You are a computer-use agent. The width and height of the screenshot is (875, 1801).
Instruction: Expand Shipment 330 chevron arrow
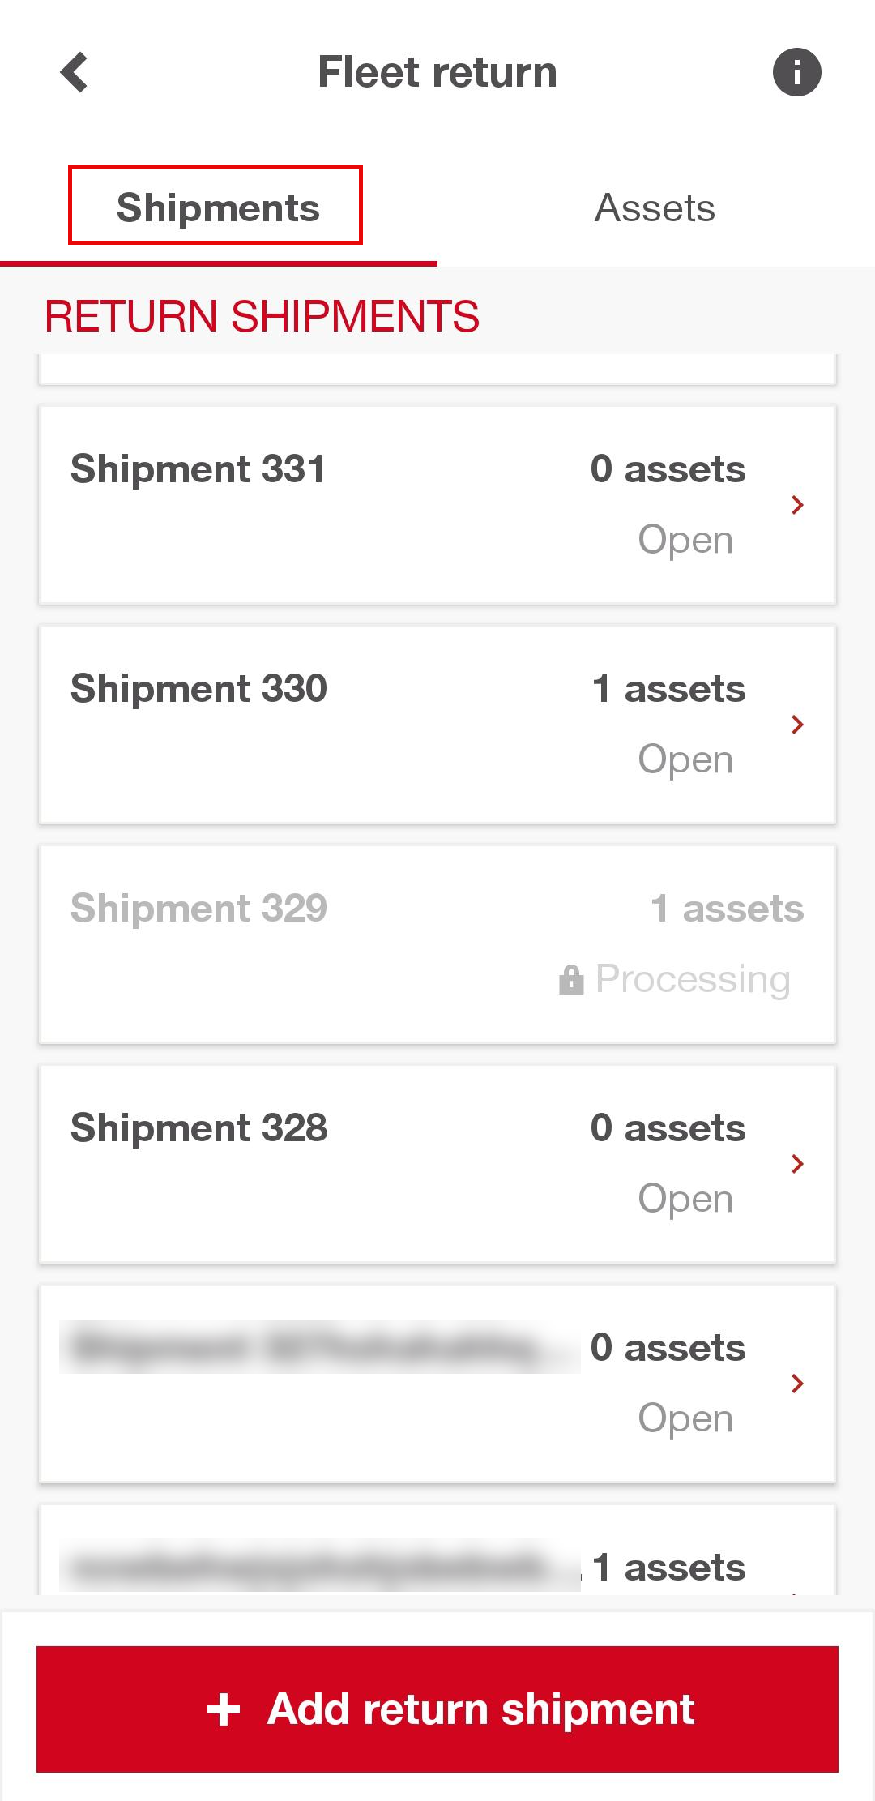pyautogui.click(x=797, y=725)
